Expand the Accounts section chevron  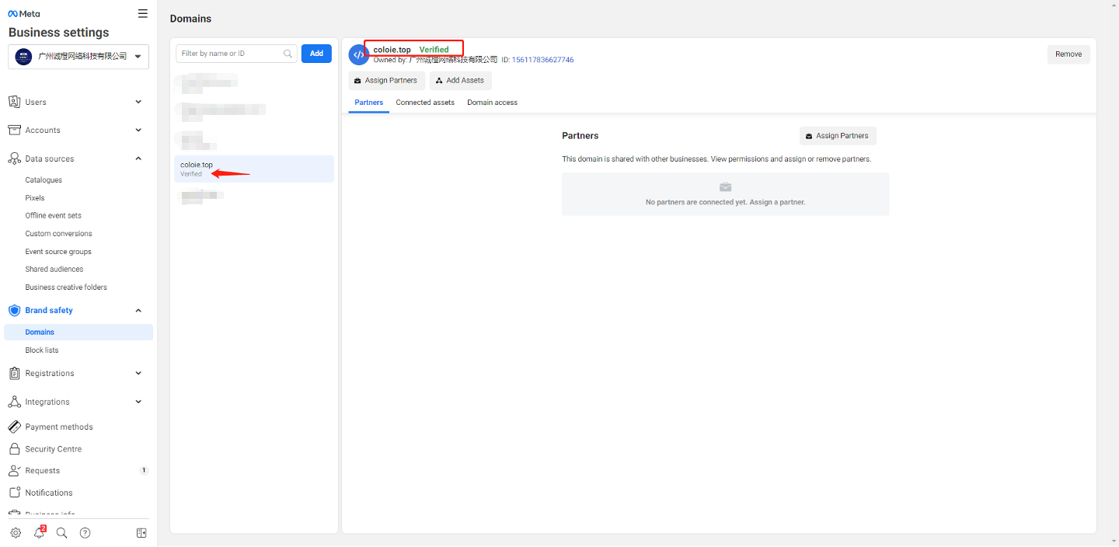coord(138,130)
